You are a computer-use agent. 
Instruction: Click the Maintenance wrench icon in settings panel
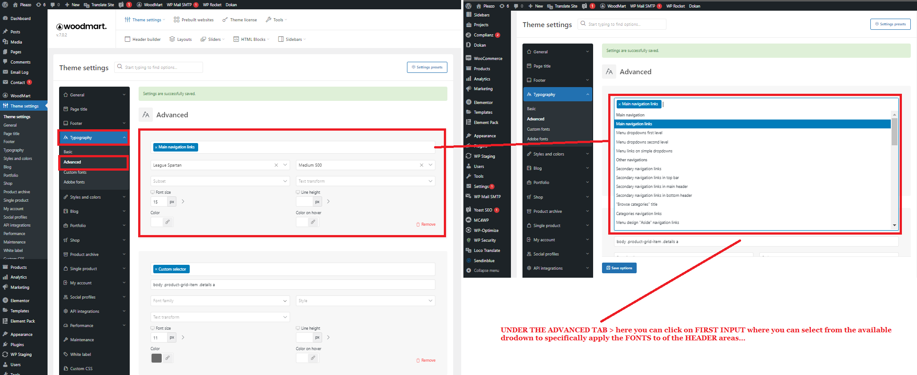tap(66, 339)
